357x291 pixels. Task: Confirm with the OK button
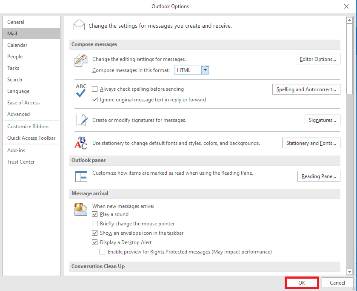[x=302, y=283]
